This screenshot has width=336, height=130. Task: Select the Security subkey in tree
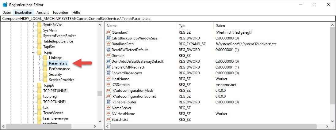tap(55, 74)
